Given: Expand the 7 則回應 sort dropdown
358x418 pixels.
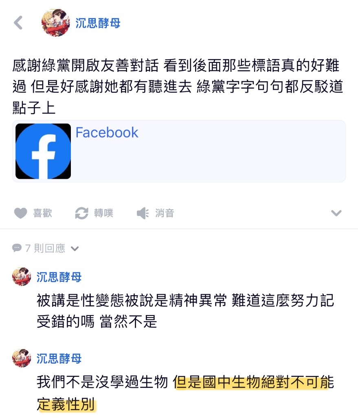Looking at the screenshot, I should [x=75, y=249].
